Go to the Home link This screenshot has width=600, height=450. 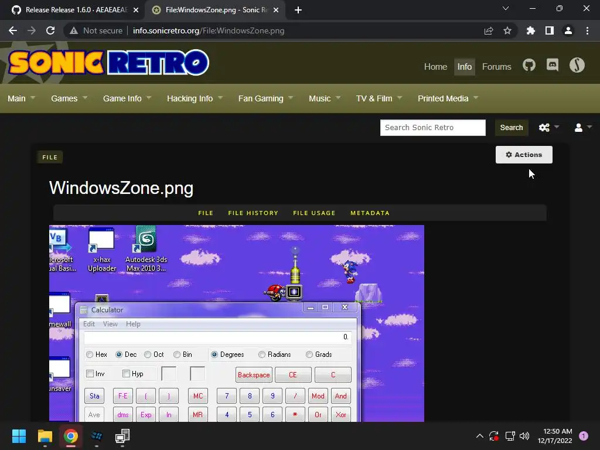click(435, 67)
